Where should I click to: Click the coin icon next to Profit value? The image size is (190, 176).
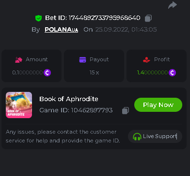coord(172,72)
